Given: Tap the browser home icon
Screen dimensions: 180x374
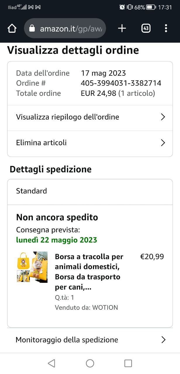Looking at the screenshot, I should 12,28.
